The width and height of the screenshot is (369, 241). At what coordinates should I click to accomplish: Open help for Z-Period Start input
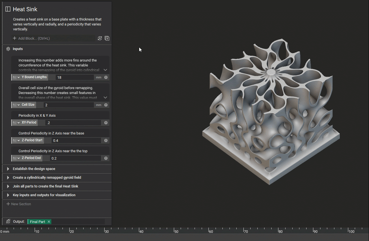click(106, 140)
